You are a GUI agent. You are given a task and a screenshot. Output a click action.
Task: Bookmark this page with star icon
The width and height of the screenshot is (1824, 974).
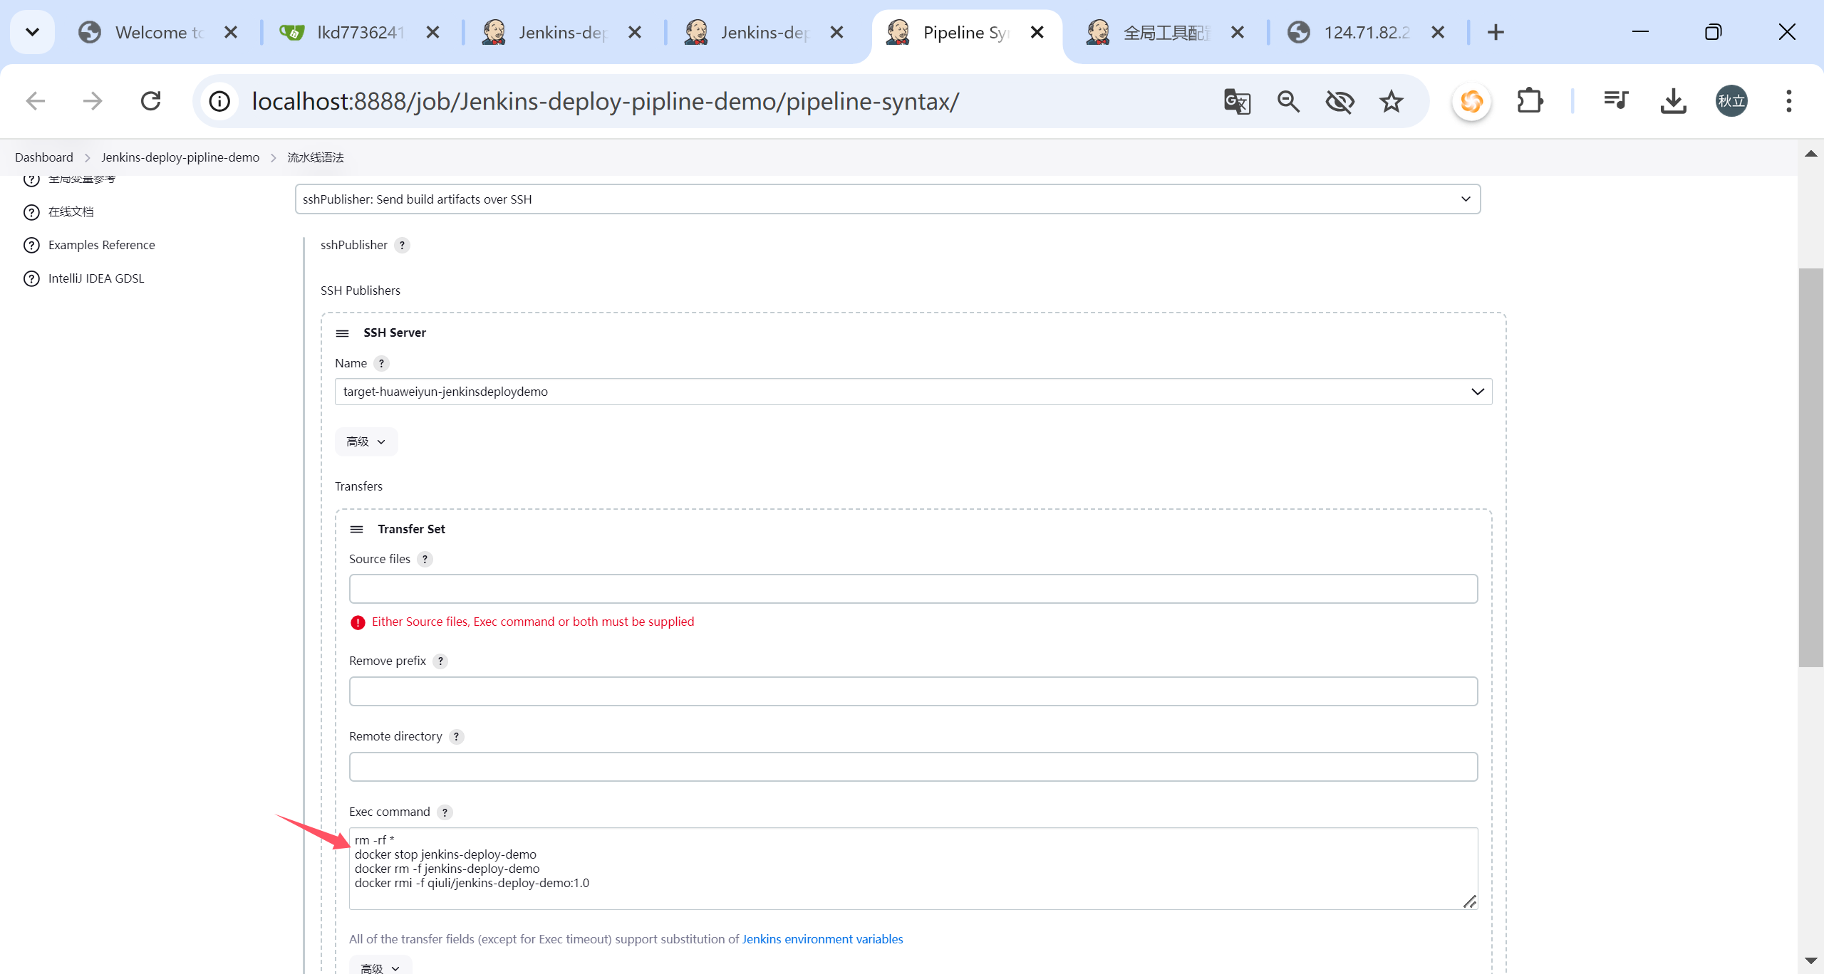click(x=1391, y=101)
